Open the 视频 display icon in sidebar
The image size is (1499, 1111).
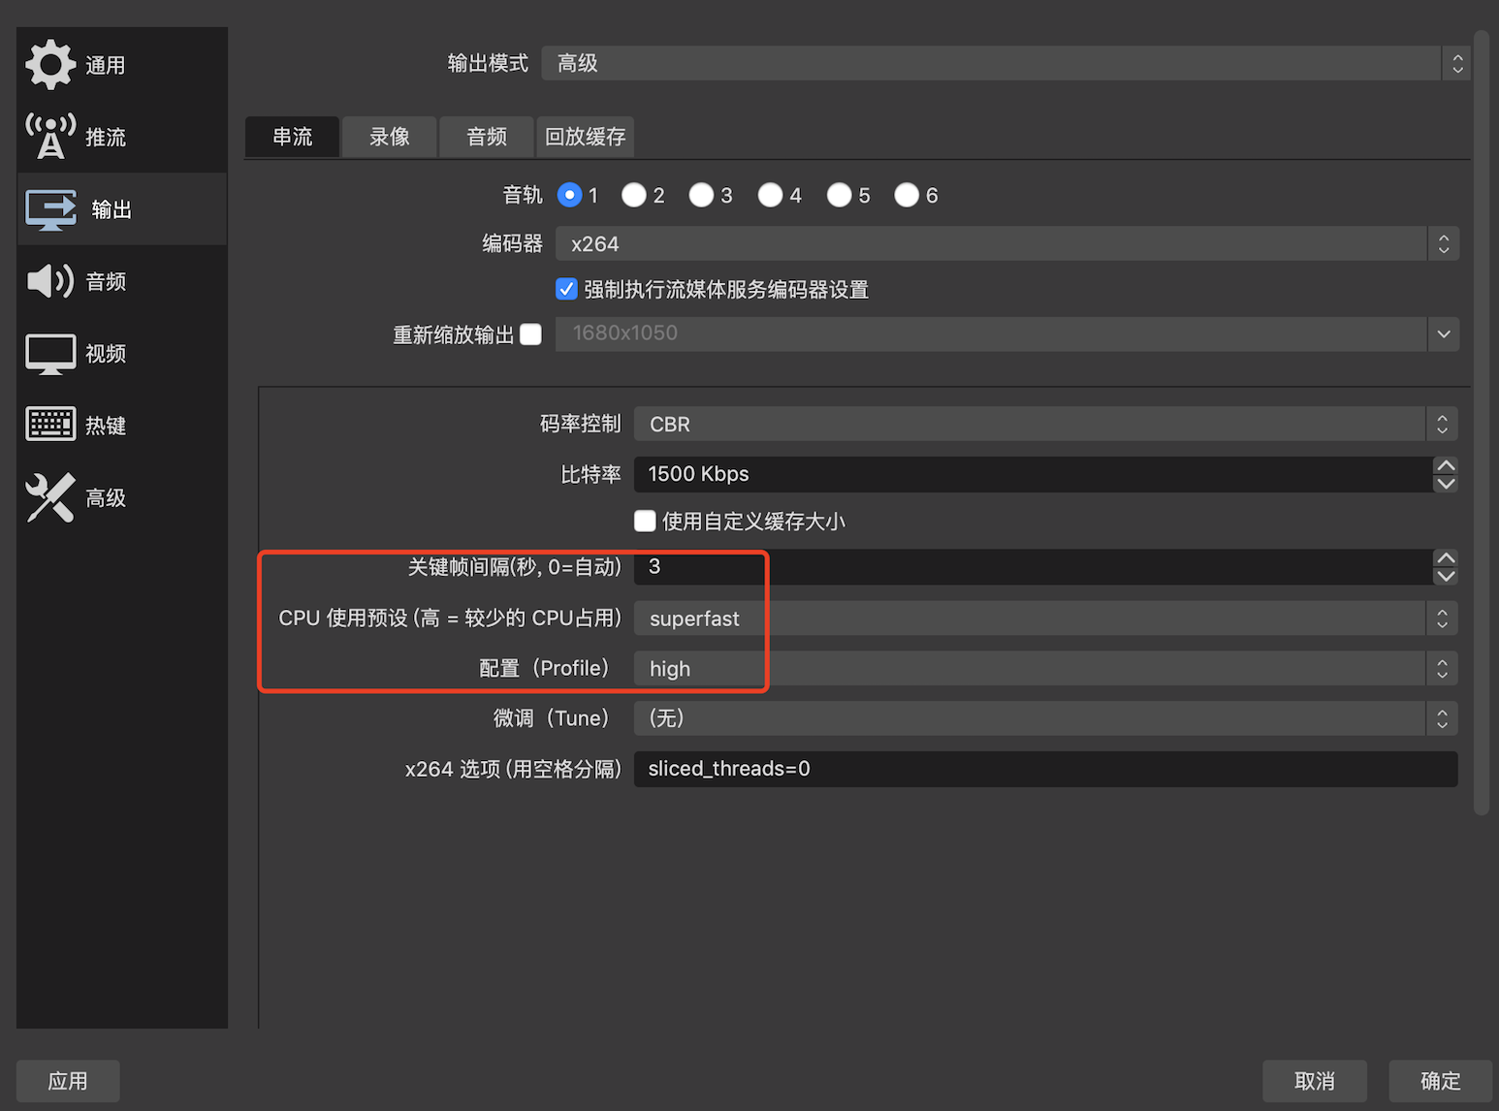[x=50, y=354]
